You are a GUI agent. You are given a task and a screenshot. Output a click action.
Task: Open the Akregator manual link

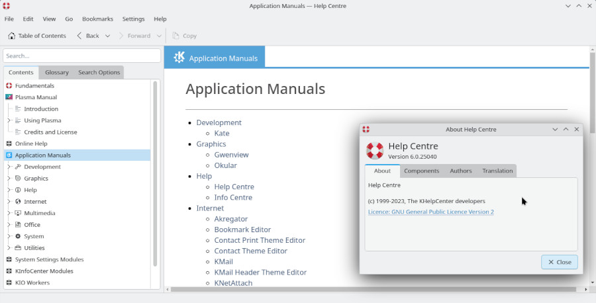pos(230,219)
